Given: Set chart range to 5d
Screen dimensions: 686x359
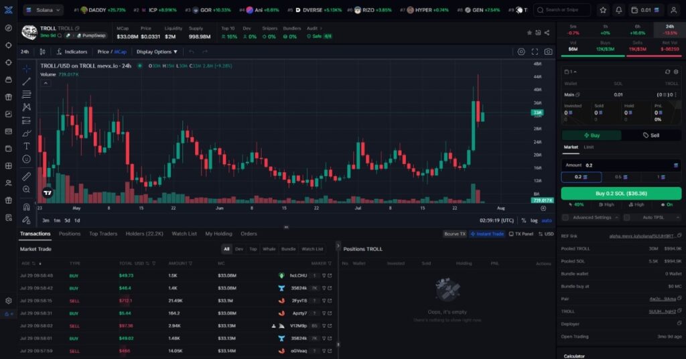Looking at the screenshot, I should coord(67,220).
